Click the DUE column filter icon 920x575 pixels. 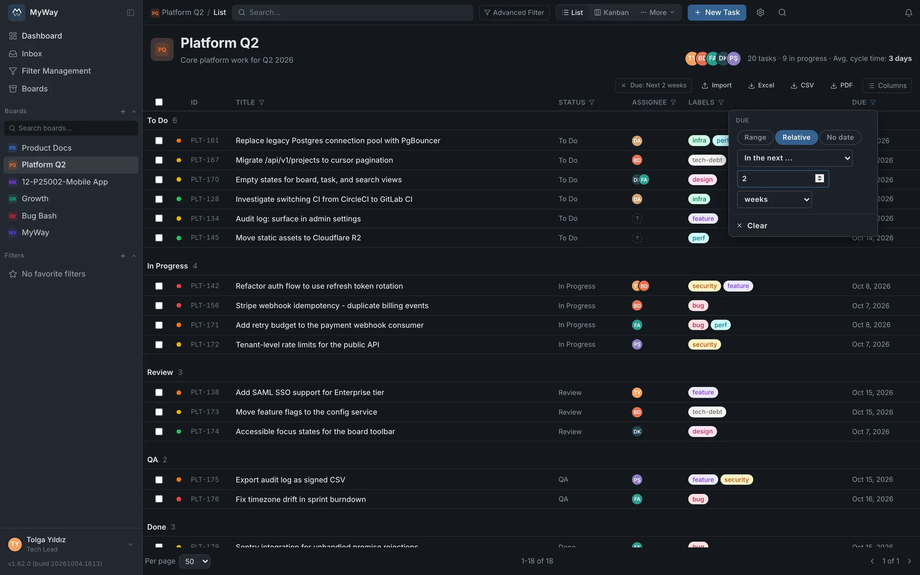[873, 103]
